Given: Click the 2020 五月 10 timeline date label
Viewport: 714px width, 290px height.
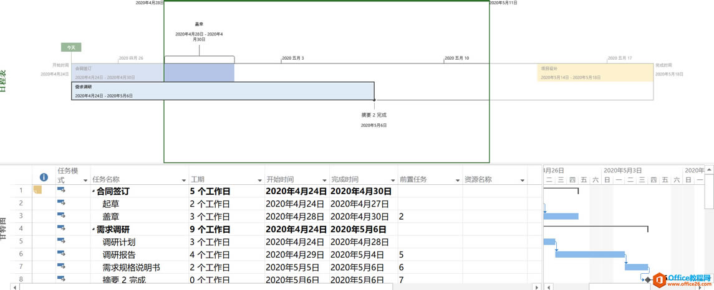Looking at the screenshot, I should [x=456, y=58].
